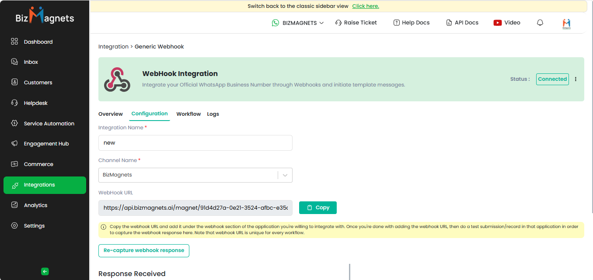Click the Inbox chat icon in sidebar
This screenshot has height=280, width=593.
click(x=14, y=62)
